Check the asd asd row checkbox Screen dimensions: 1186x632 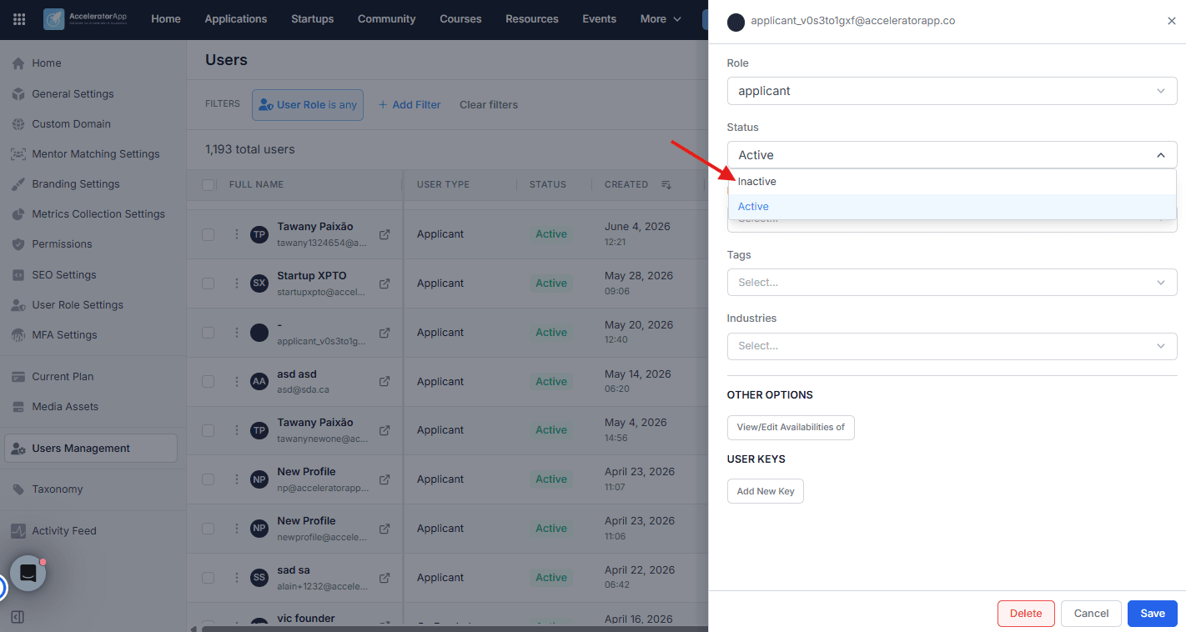(209, 382)
